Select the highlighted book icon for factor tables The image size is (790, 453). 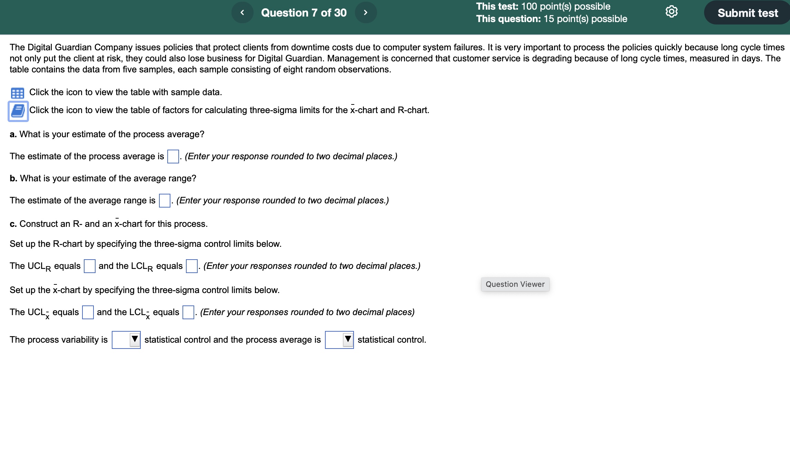tap(18, 111)
